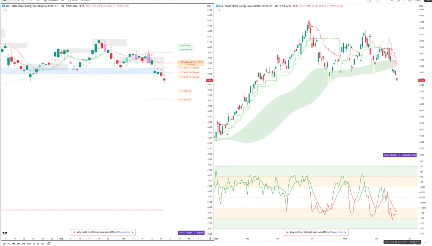Viewport: 432px width, 246px height.
Task: Click the red 53.77 price tag on left axis
Action: pos(209,80)
